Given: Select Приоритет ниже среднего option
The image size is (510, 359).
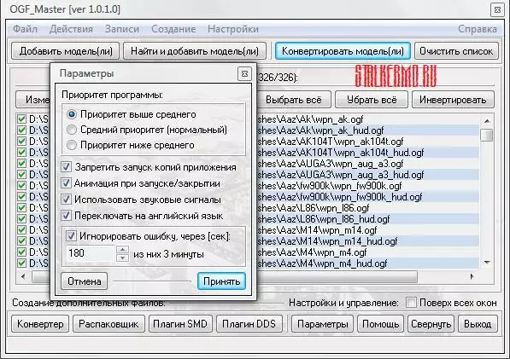Looking at the screenshot, I should tap(72, 145).
